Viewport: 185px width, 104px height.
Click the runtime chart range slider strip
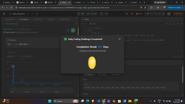(x=41, y=90)
